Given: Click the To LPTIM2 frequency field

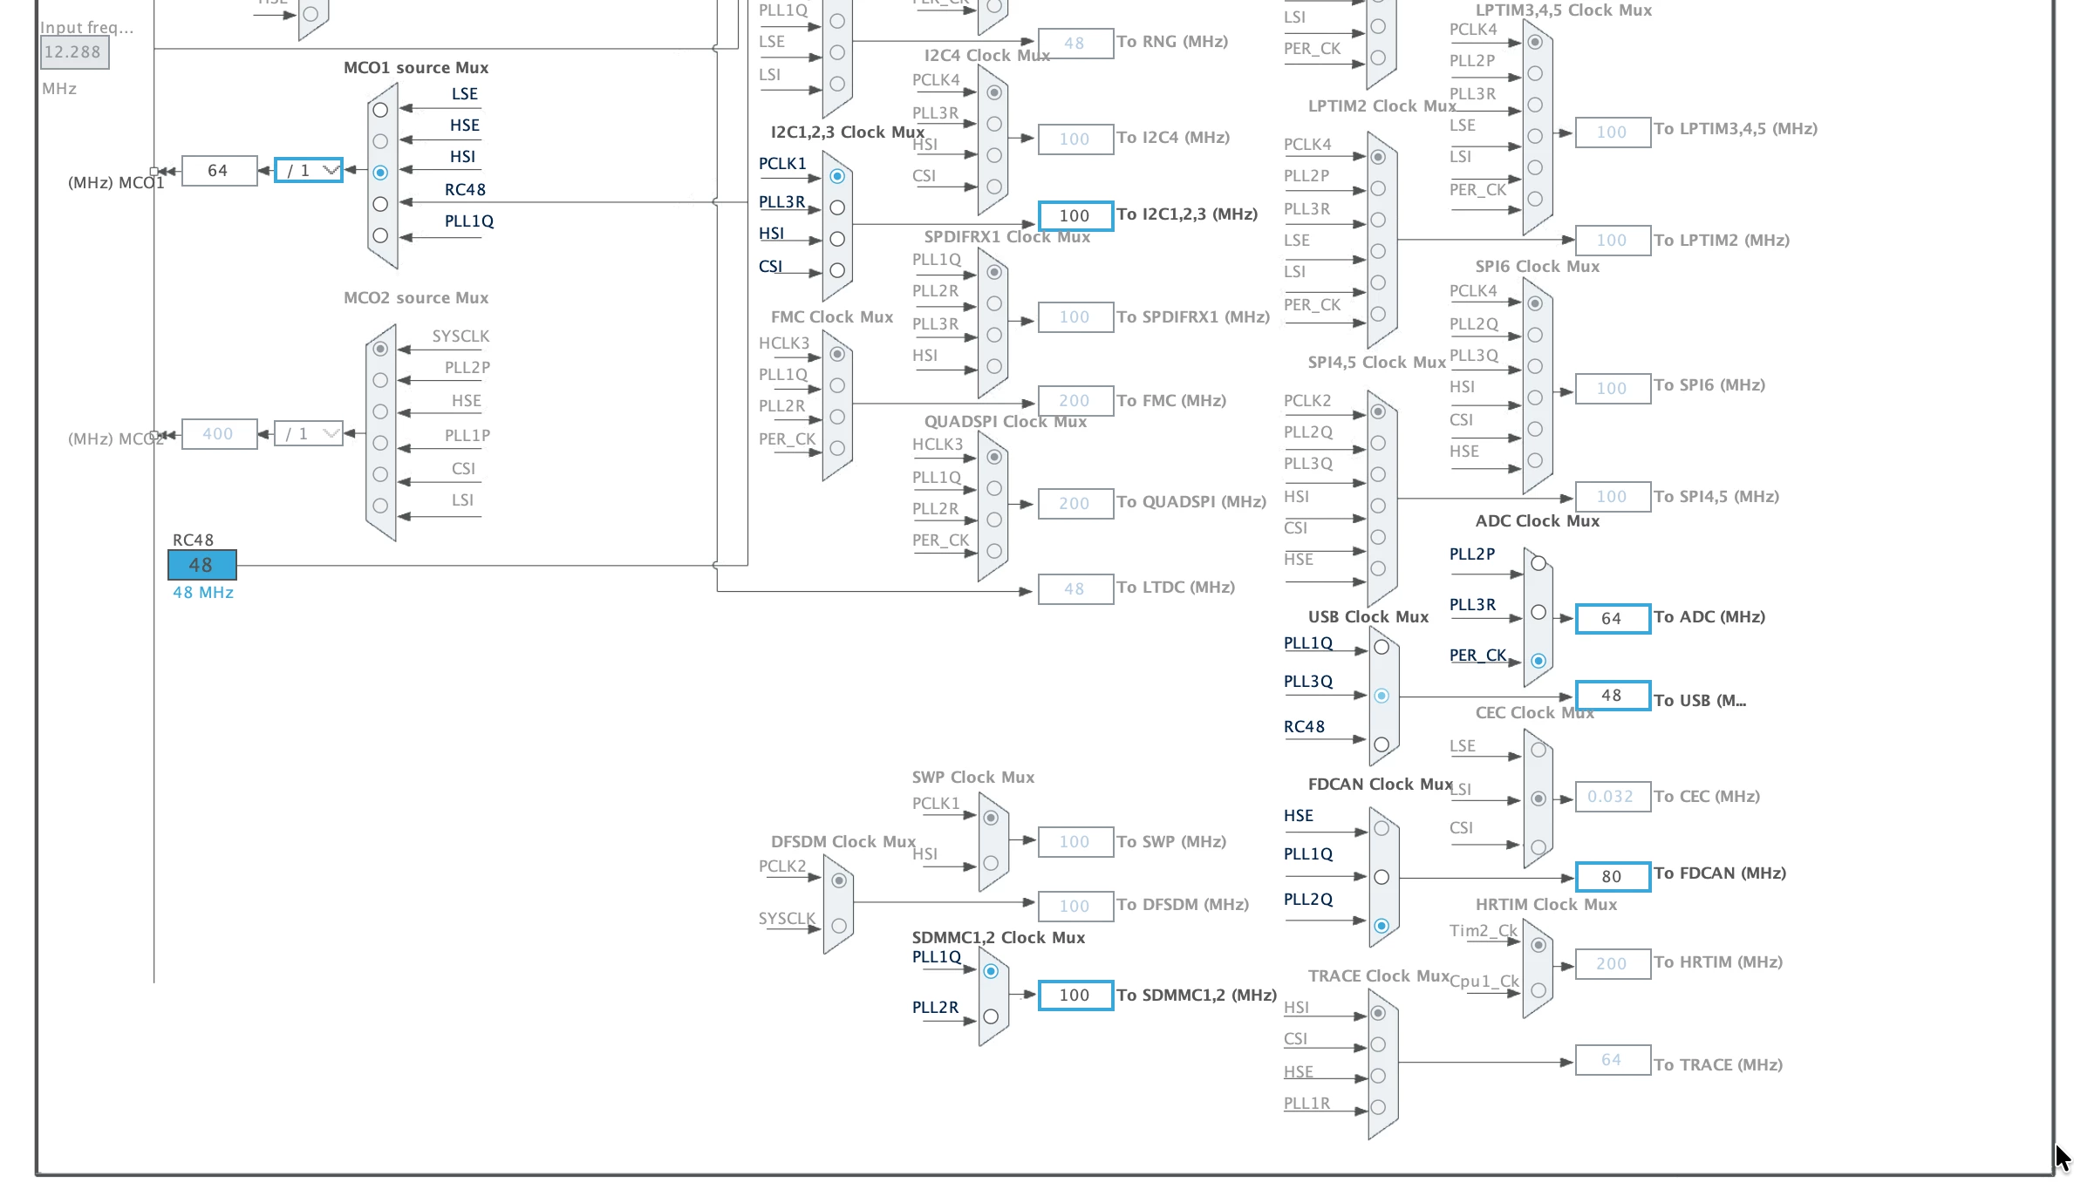Looking at the screenshot, I should (x=1613, y=240).
